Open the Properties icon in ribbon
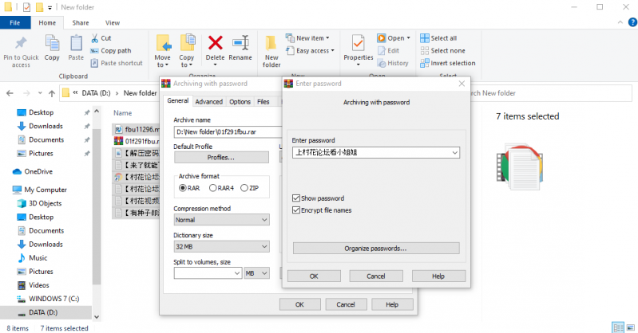 point(358,43)
